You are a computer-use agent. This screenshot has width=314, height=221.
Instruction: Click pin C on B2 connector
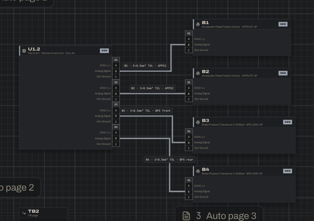click(189, 99)
